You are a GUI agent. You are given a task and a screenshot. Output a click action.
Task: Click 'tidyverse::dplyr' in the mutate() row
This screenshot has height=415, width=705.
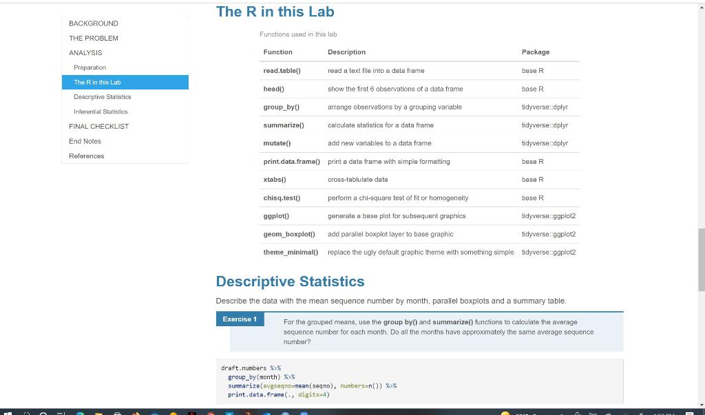click(x=545, y=143)
